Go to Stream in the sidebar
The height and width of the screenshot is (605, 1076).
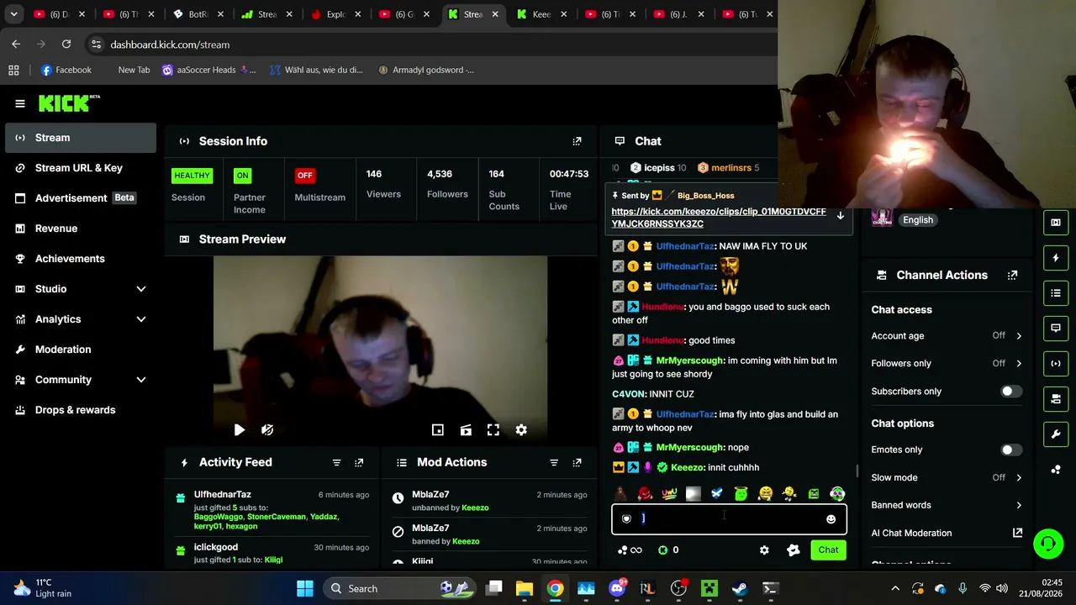81,138
